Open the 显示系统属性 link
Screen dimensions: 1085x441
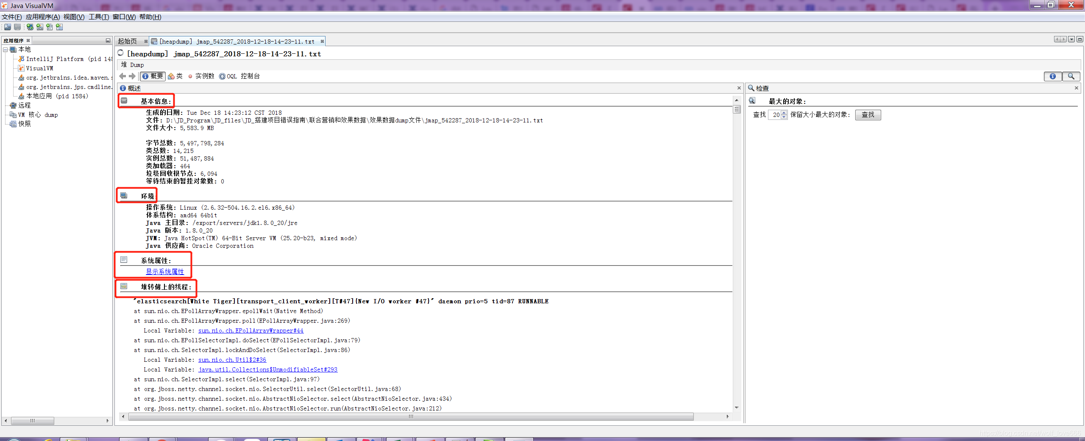click(x=165, y=272)
